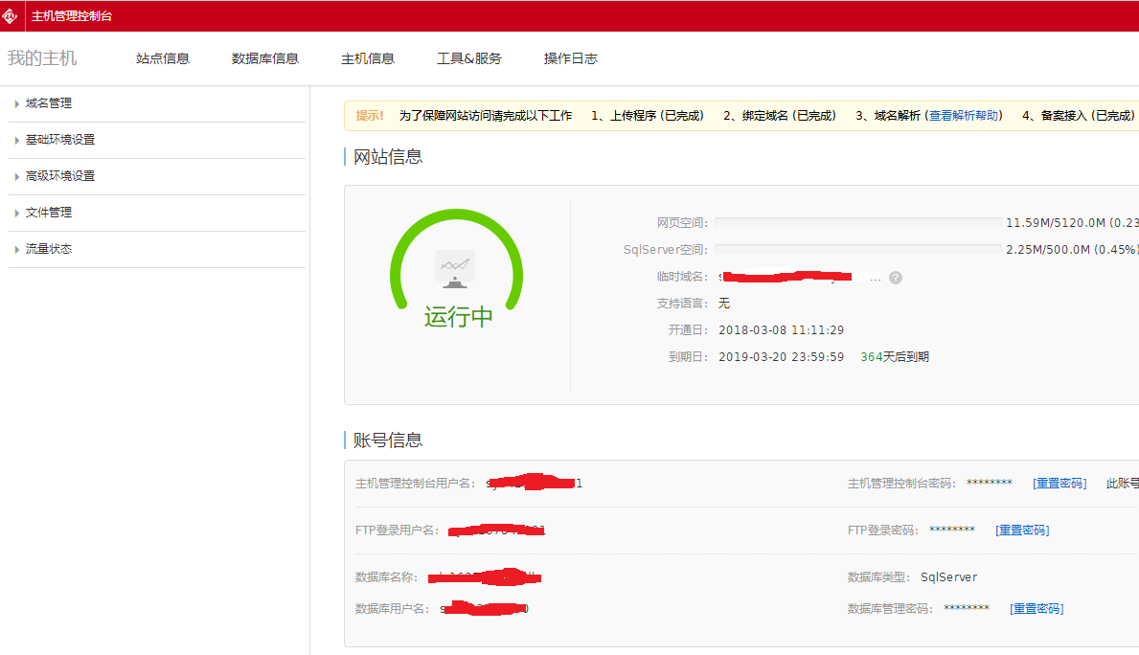Open the 数据库信息 menu

265,58
